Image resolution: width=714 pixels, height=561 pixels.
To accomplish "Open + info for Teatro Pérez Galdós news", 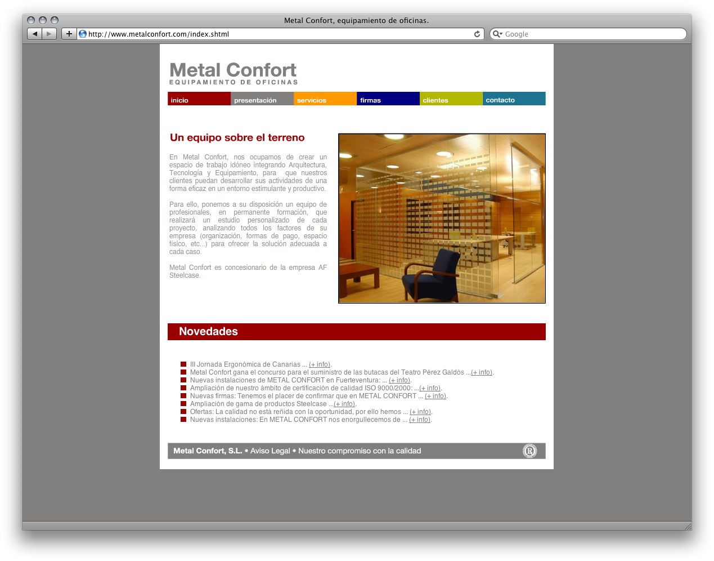I will (482, 372).
